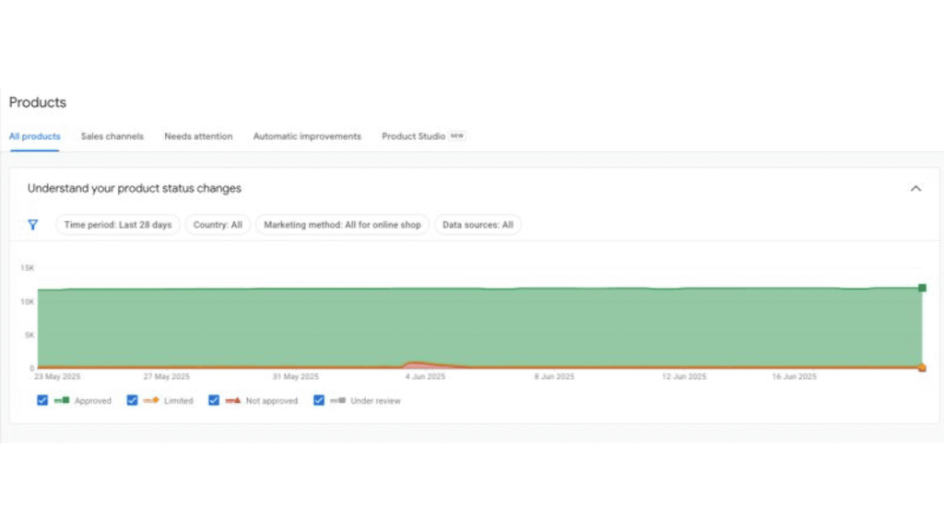944x531 pixels.
Task: Click 'Understand your product status changes' heading
Action: coord(135,188)
